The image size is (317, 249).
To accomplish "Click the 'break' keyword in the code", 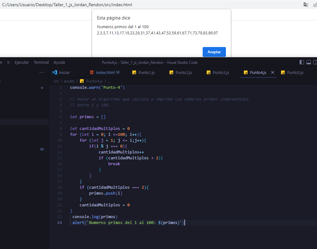I will [114, 164].
